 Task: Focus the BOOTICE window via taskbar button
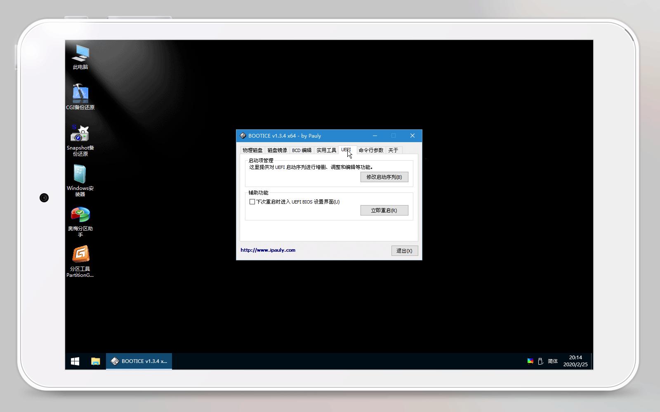click(139, 361)
